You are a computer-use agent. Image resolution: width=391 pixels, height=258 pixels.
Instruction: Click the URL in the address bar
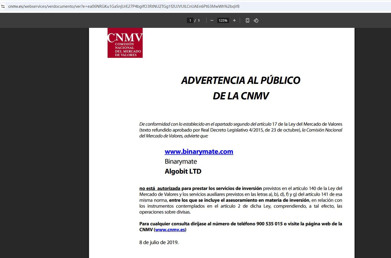pos(124,6)
